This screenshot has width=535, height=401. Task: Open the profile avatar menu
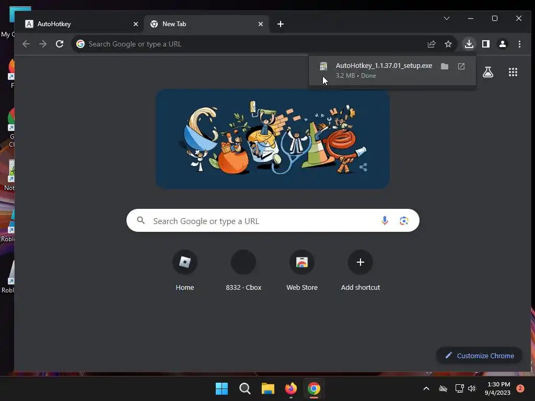click(x=502, y=44)
